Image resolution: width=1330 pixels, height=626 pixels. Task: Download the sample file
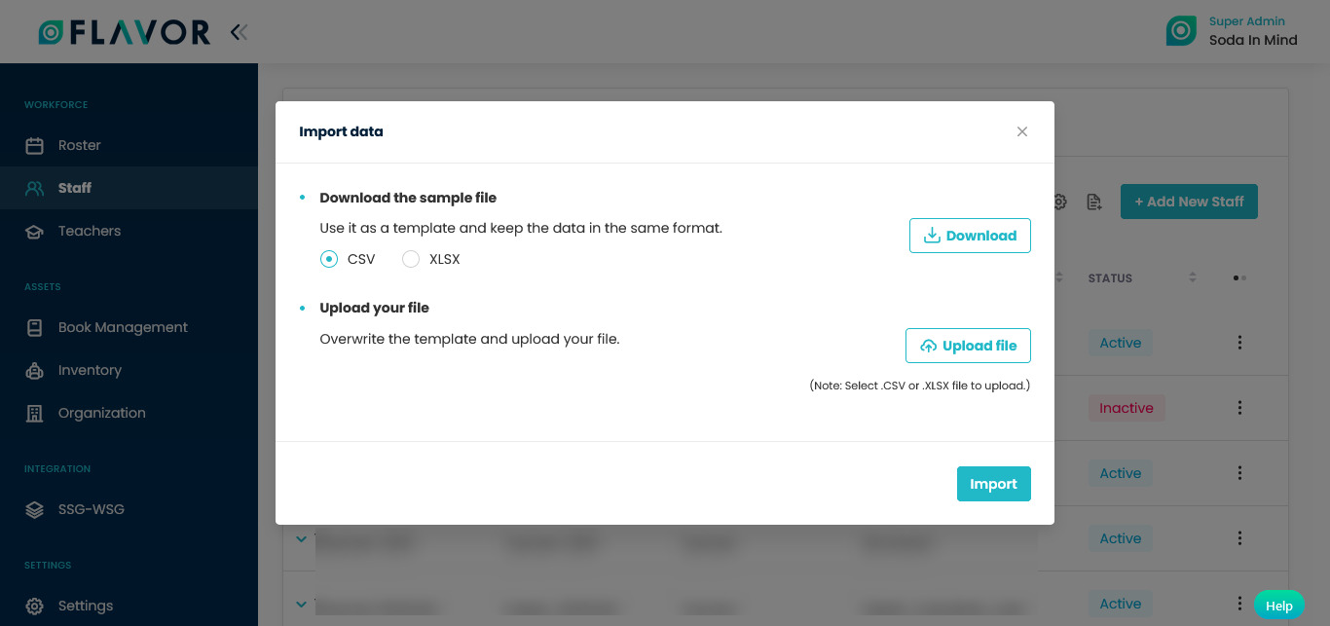[x=970, y=235]
